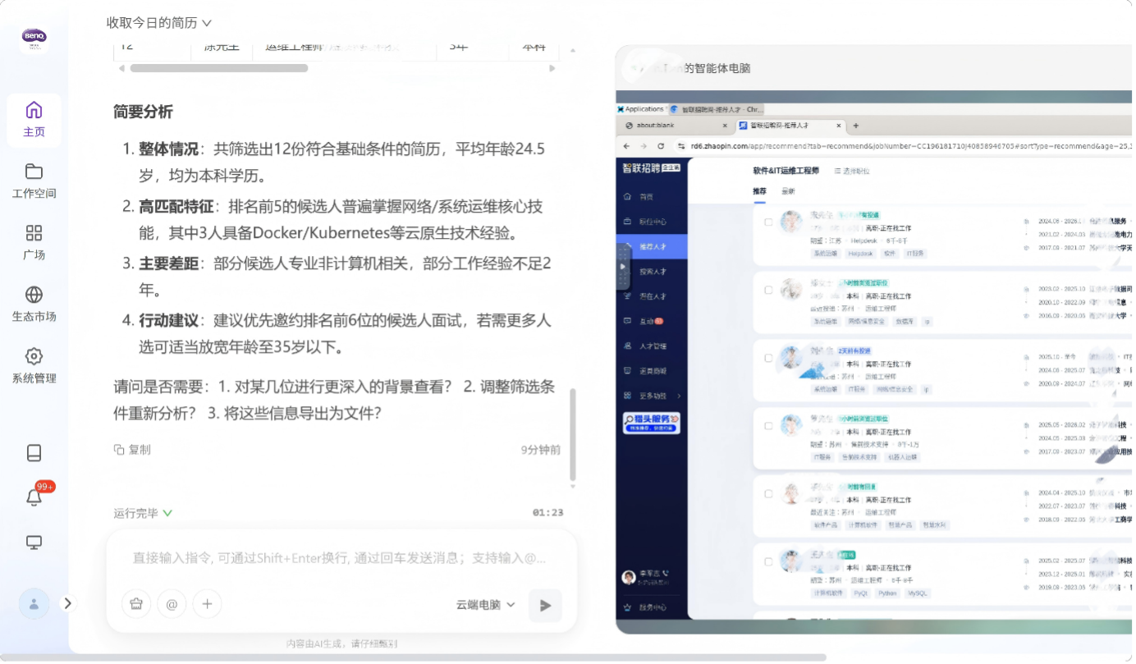Expand the 收取今日的简历 title dropdown

[x=159, y=23]
